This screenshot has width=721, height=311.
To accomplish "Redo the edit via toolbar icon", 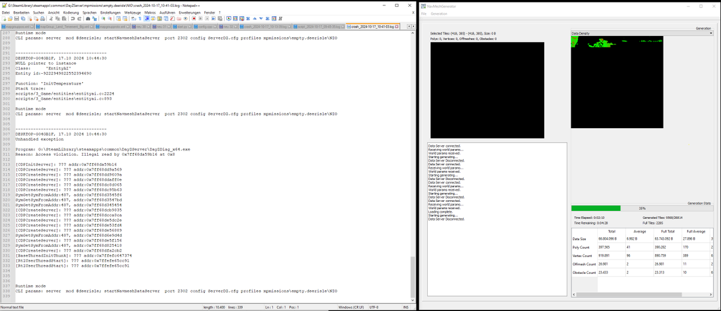I will [79, 19].
